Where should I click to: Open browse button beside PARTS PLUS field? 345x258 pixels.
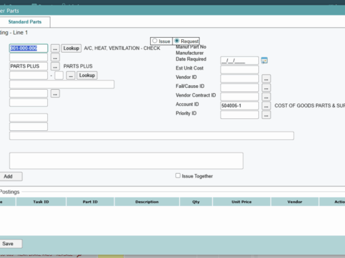tap(55, 66)
